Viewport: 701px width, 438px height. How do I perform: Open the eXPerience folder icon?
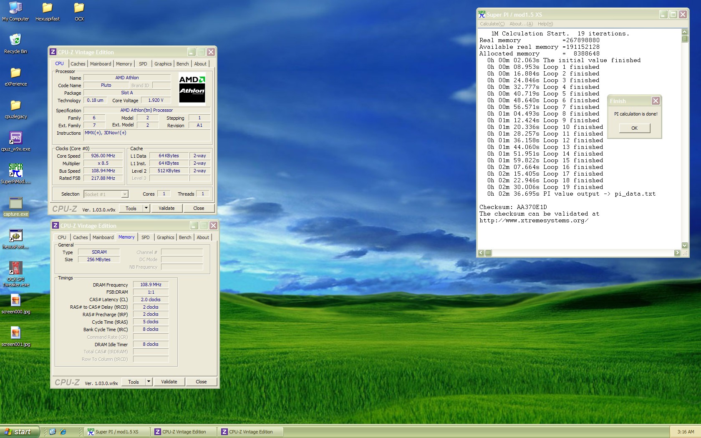click(x=15, y=76)
